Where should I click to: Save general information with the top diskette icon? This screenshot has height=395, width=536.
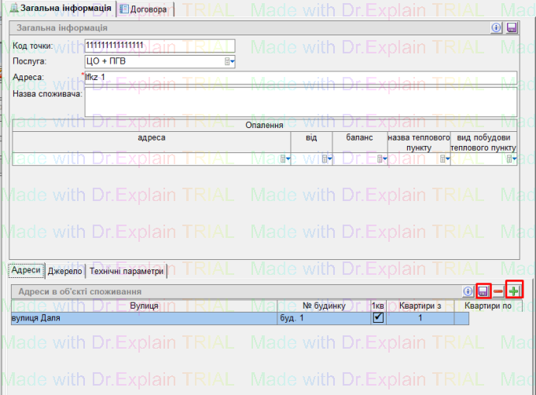511,27
